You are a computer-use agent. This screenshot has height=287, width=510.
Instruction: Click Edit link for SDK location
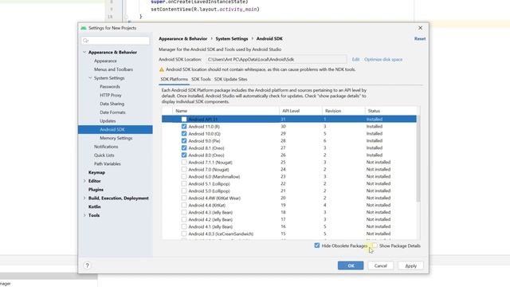point(355,60)
